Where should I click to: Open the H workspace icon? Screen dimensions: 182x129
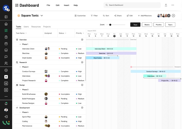[x=6, y=90]
